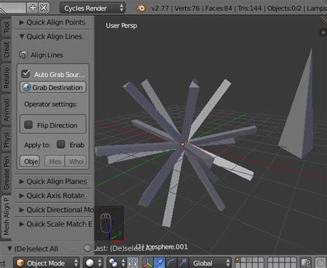327x268 pixels.
Task: Select the rotate manipulator arc icon
Action: (171, 262)
